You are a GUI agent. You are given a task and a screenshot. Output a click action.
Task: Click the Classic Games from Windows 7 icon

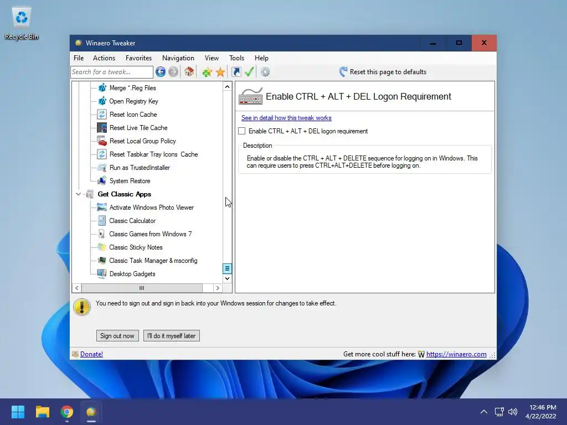click(x=102, y=234)
